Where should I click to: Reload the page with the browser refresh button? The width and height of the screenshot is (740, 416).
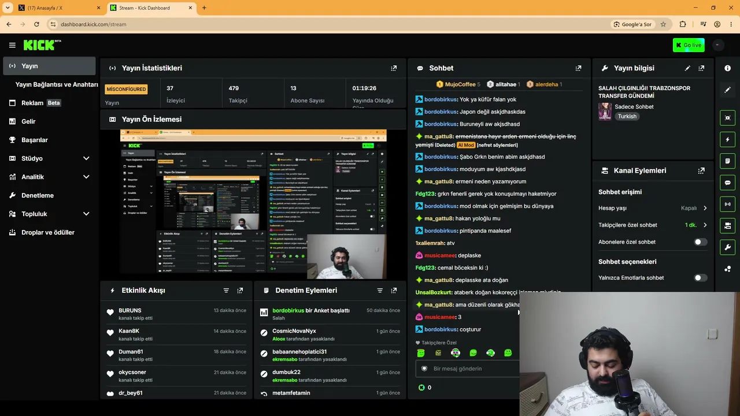coord(36,24)
